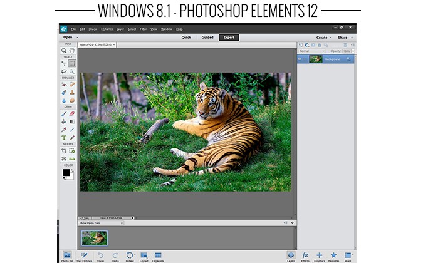Open the Show Open Files dropdown
Screen dimensions: 423x263
coord(101,223)
